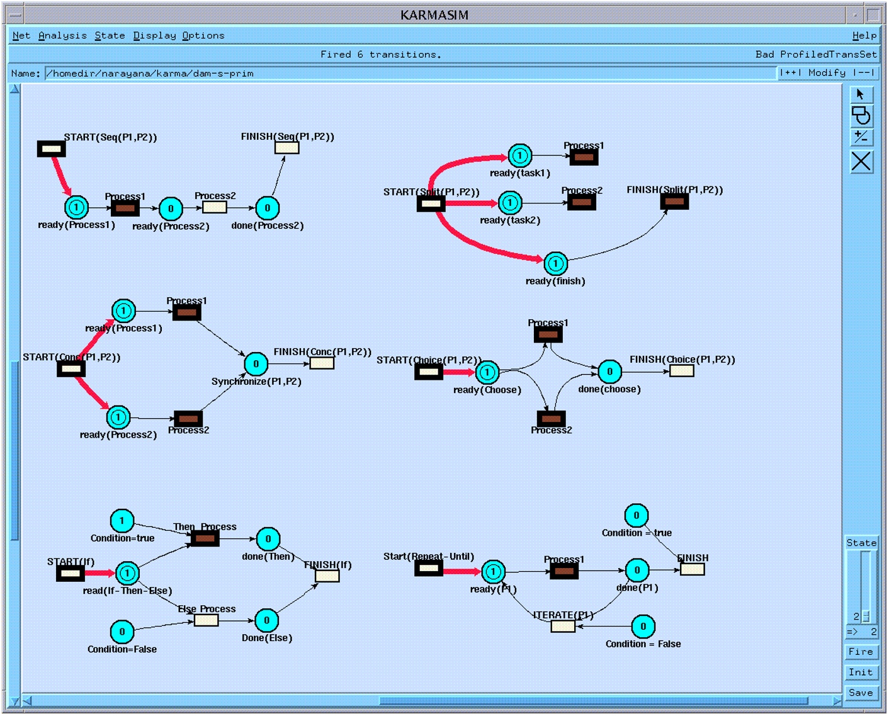Select the START(Split(P1,P2)) transition
The width and height of the screenshot is (889, 716).
[x=431, y=204]
